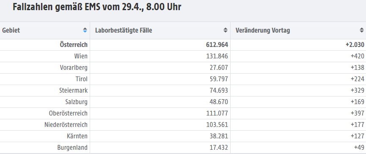366x154 pixels.
Task: Select the Salzburg row label
Action: pos(76,102)
